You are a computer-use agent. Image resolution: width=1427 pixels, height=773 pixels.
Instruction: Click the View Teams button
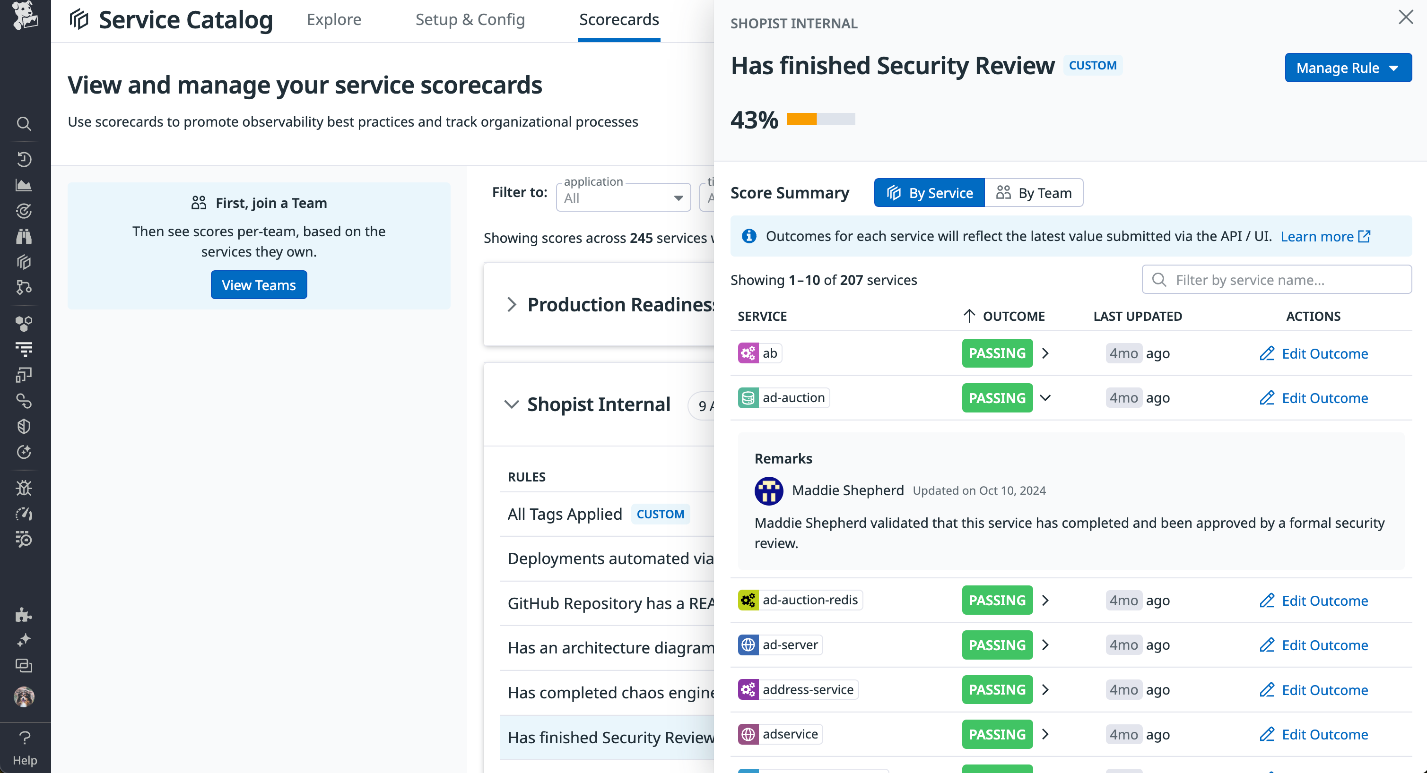click(259, 284)
